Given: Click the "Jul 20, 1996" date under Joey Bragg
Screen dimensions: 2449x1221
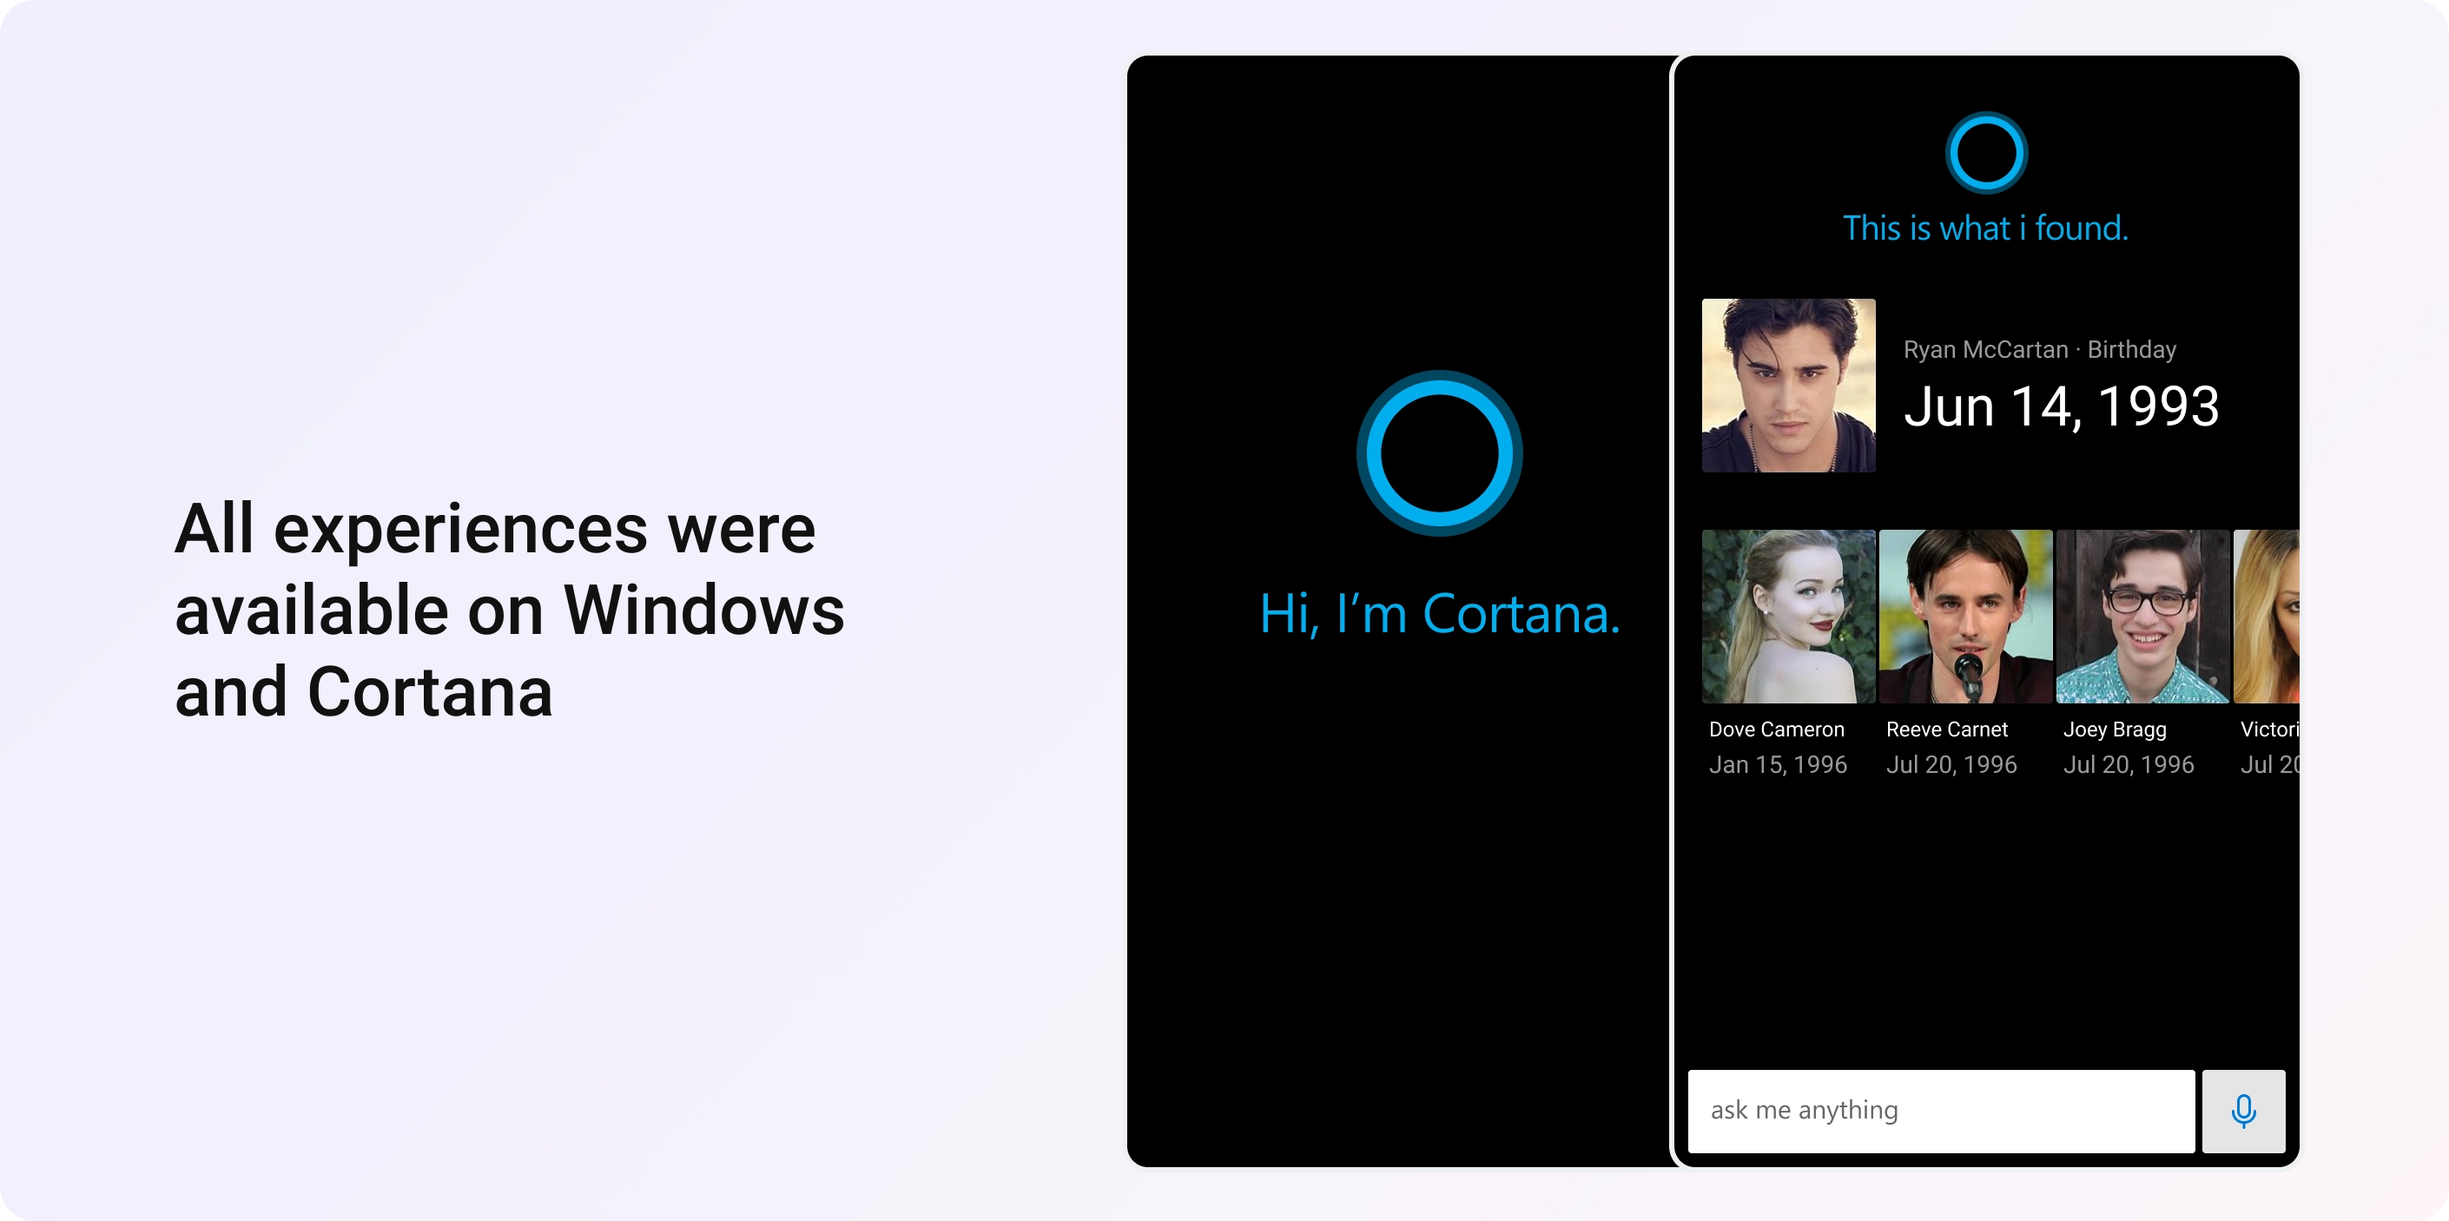Looking at the screenshot, I should pos(2129,764).
